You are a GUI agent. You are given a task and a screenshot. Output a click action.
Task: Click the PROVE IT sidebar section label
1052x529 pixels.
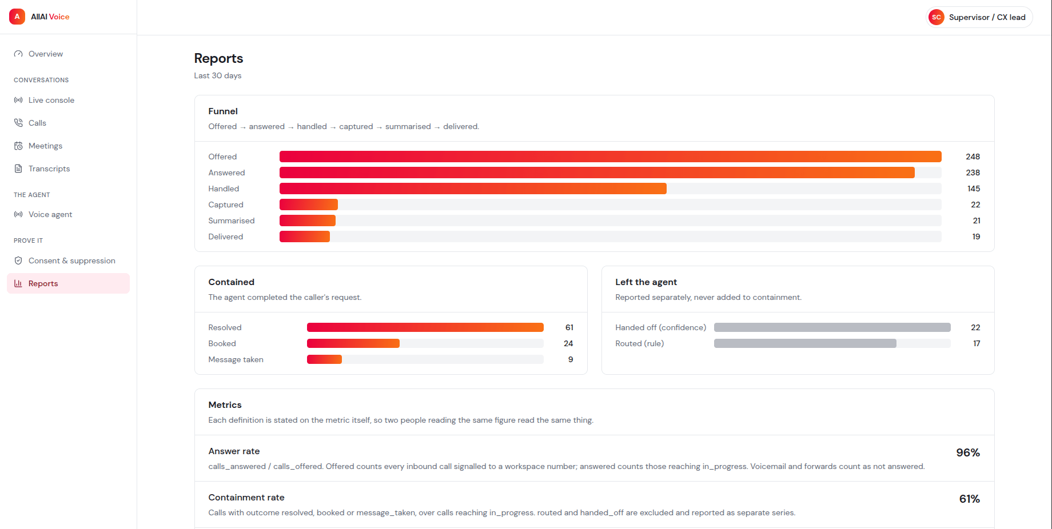pos(28,241)
